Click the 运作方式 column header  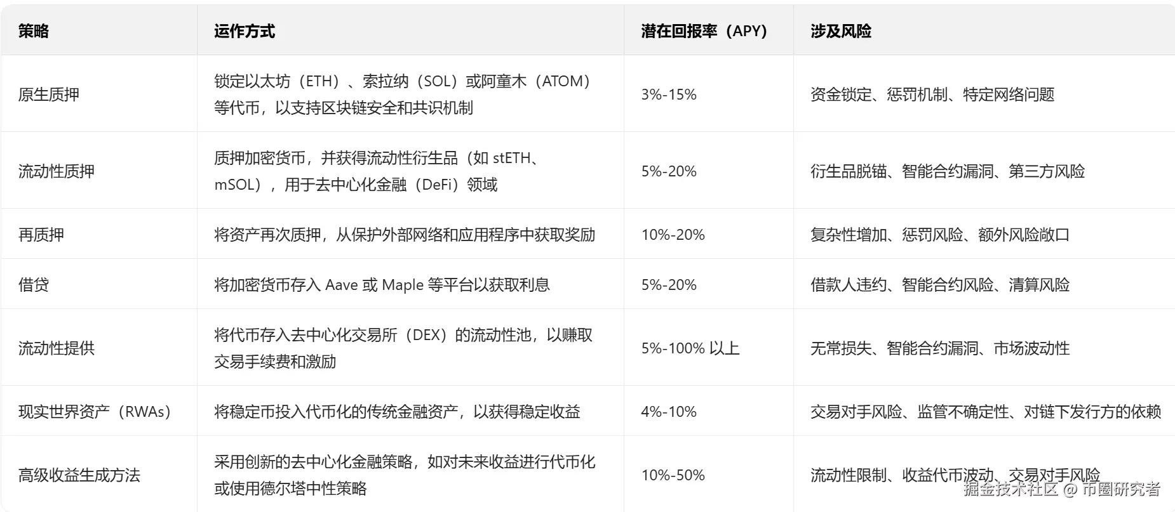point(245,31)
